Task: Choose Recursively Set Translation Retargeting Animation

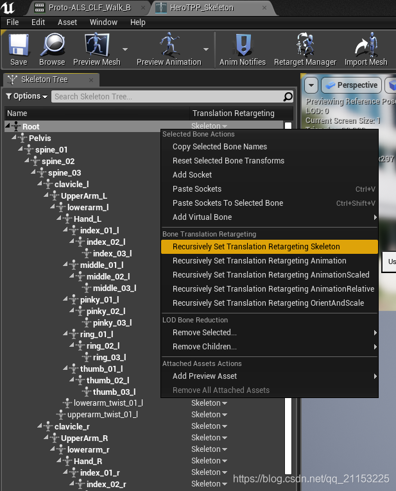Action: click(x=259, y=261)
